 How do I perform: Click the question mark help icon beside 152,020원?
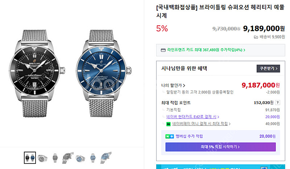[278, 103]
